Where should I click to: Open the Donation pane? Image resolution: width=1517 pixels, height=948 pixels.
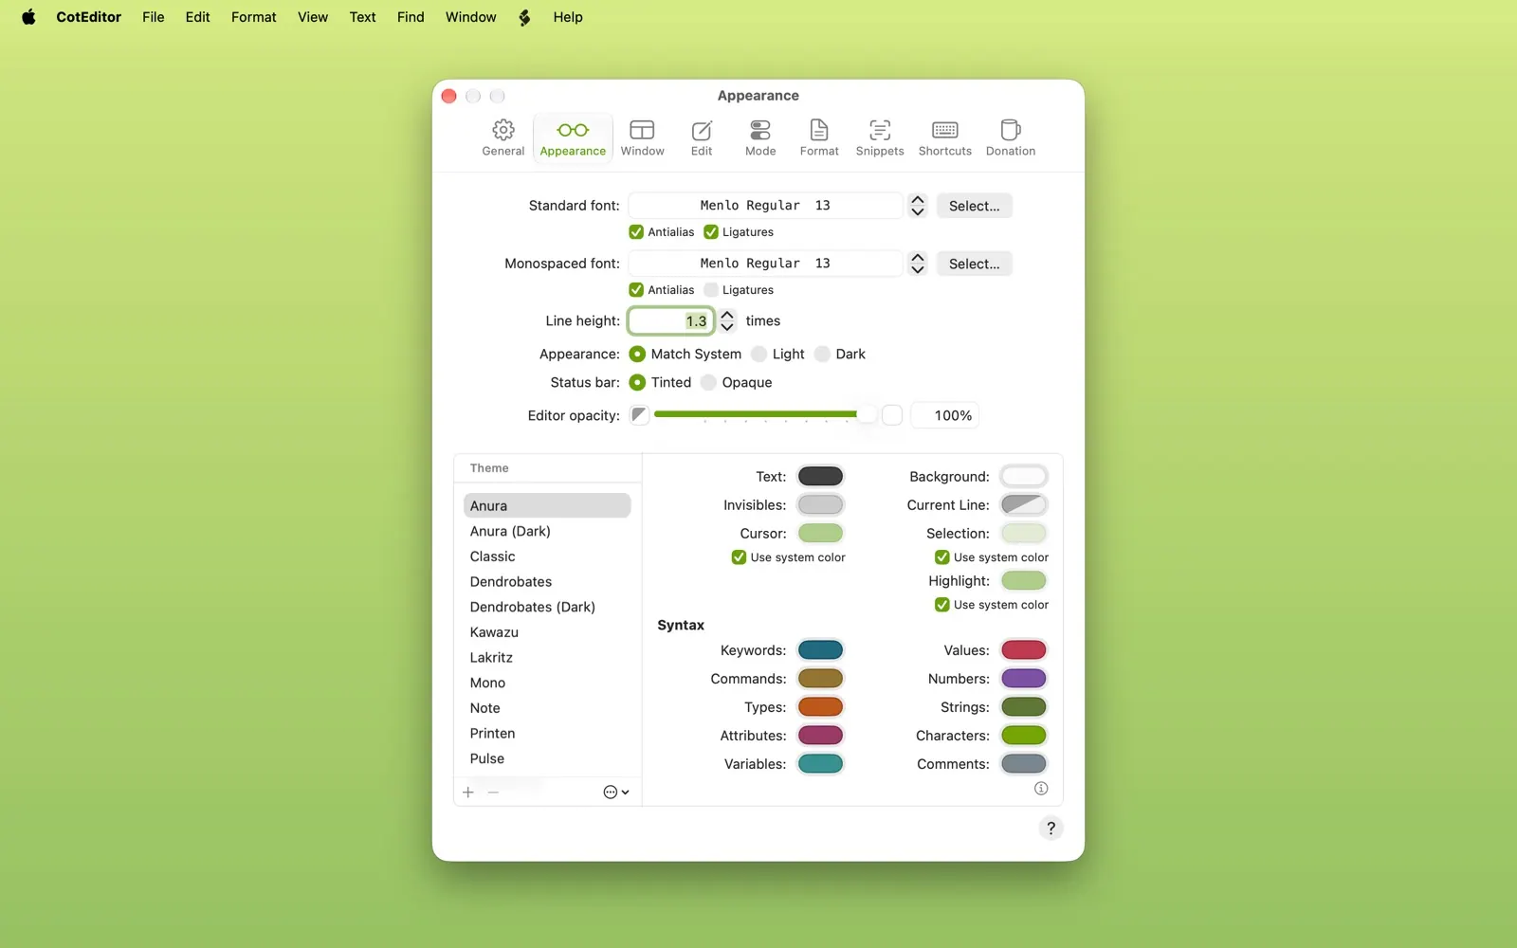coord(1011,137)
